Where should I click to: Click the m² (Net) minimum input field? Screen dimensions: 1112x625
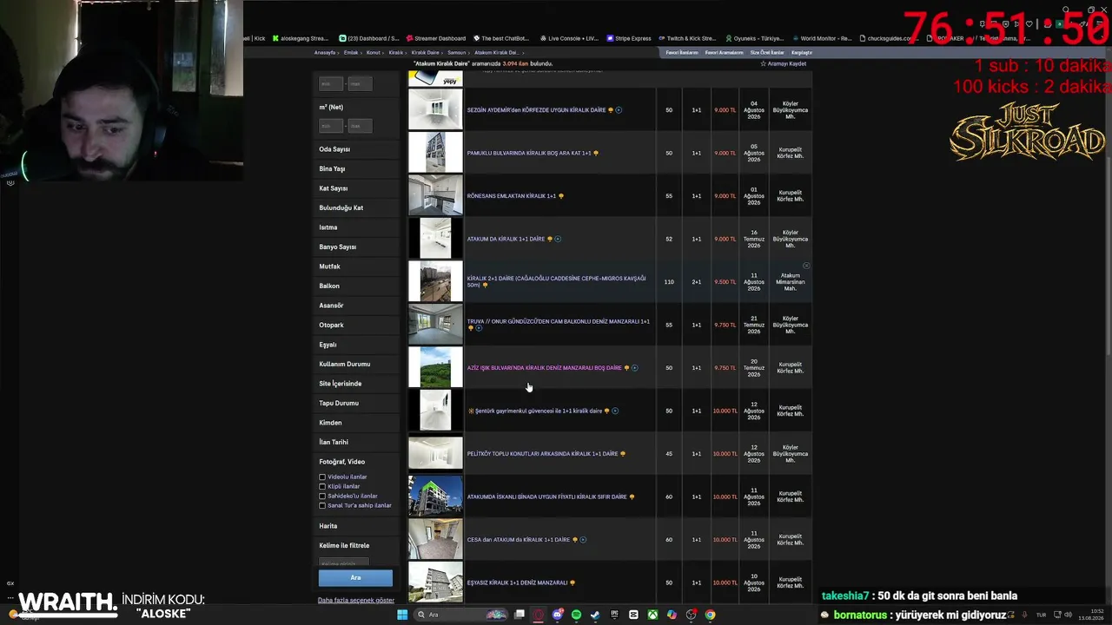[331, 126]
